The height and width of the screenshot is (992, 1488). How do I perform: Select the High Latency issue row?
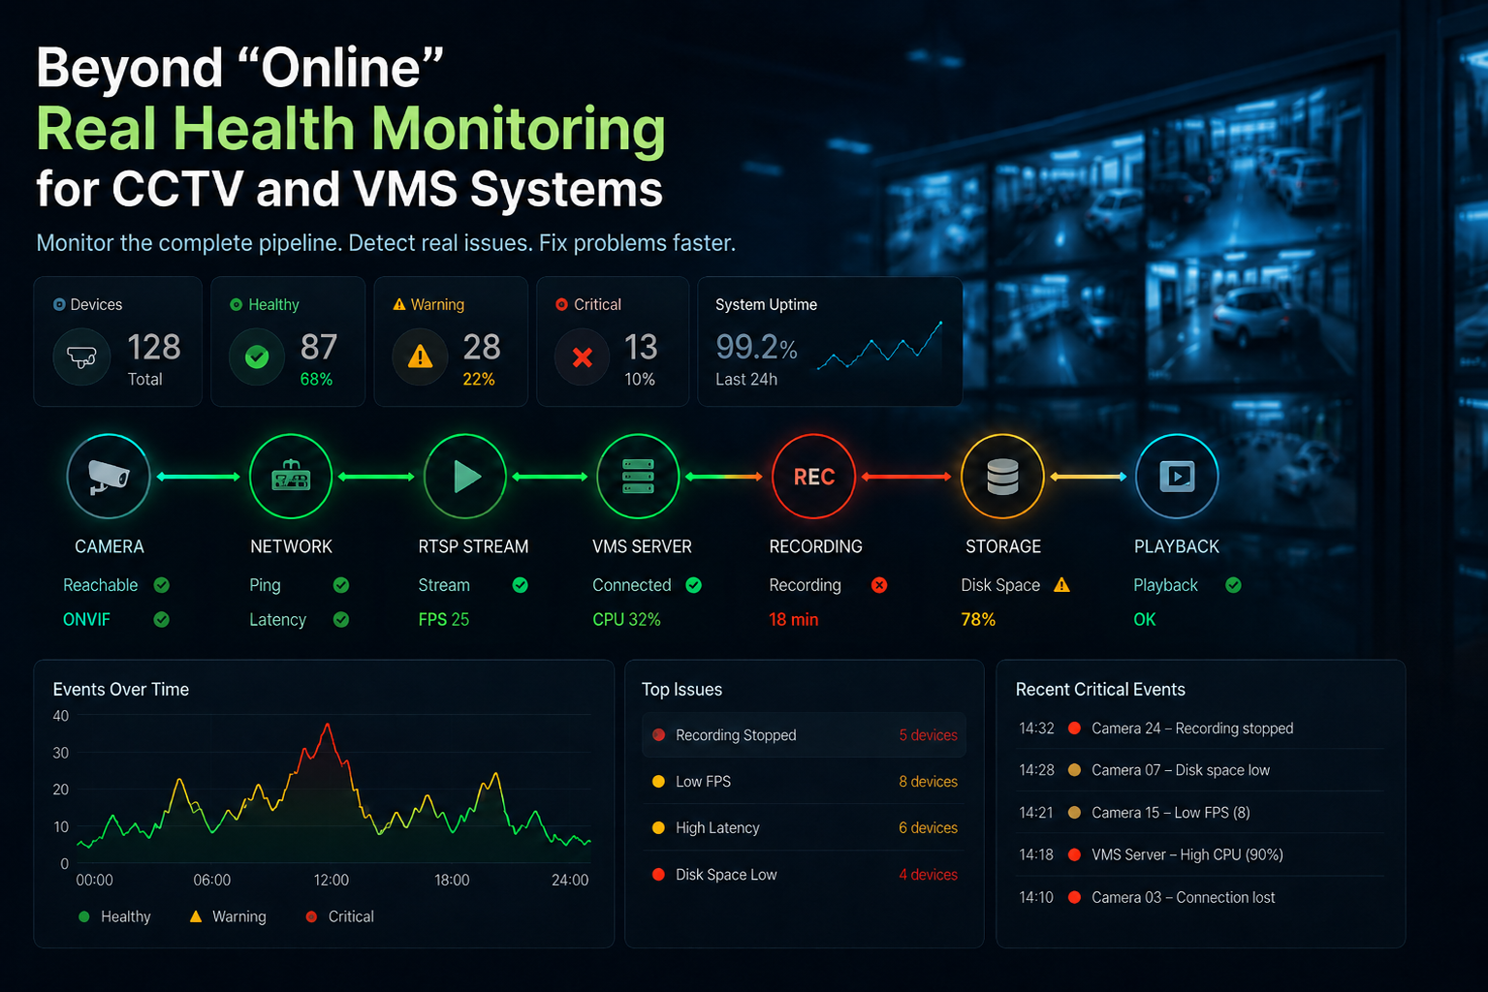804,828
